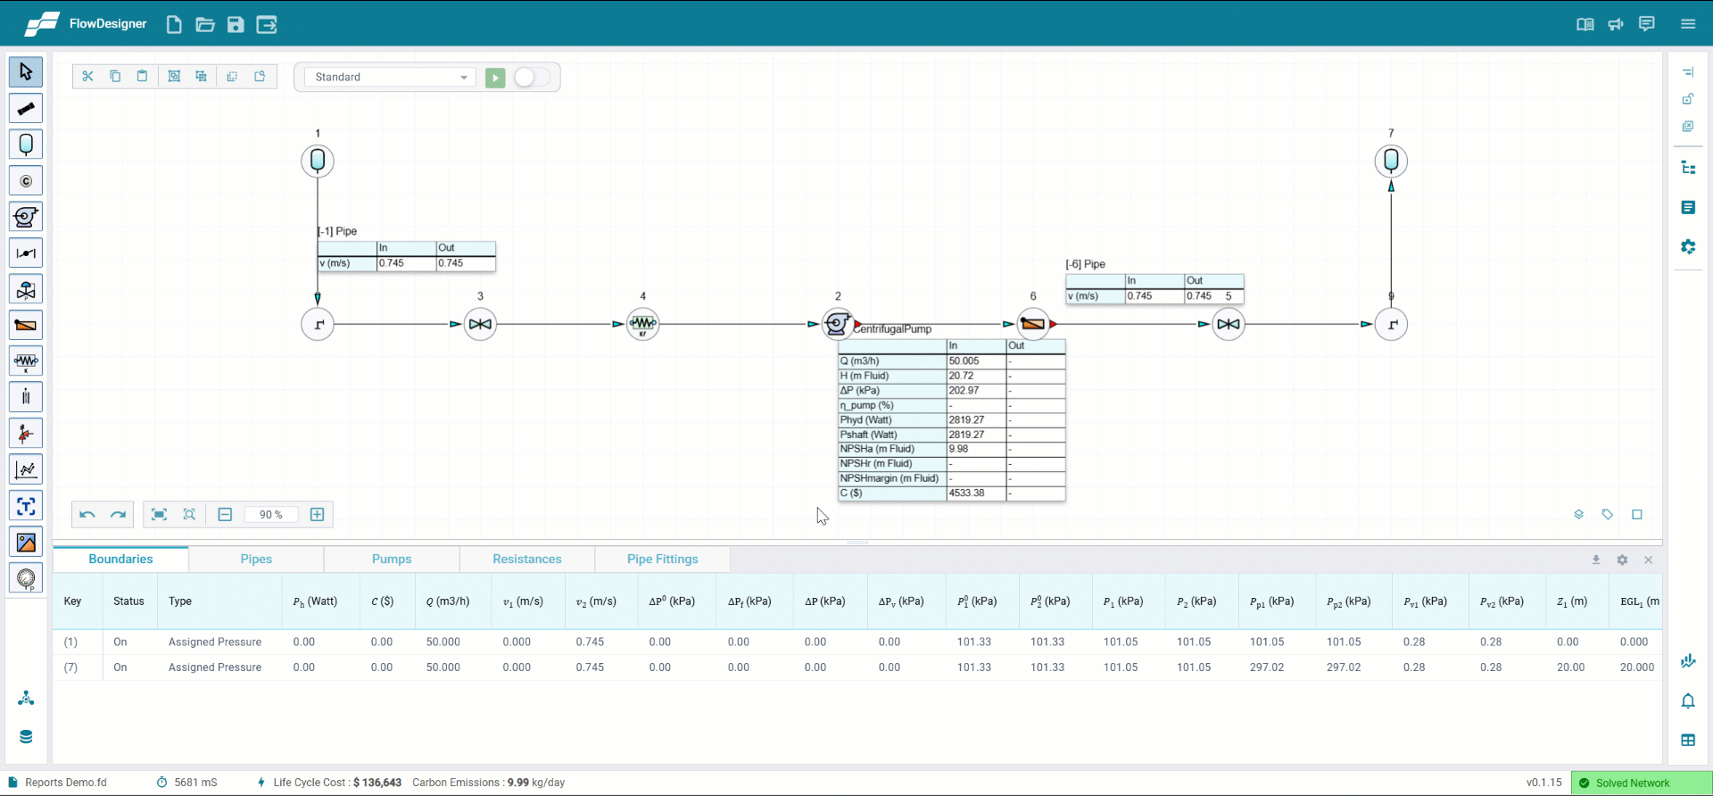The width and height of the screenshot is (1713, 796).
Task: Click the centrifugal pump node on canvas
Action: [x=837, y=324]
